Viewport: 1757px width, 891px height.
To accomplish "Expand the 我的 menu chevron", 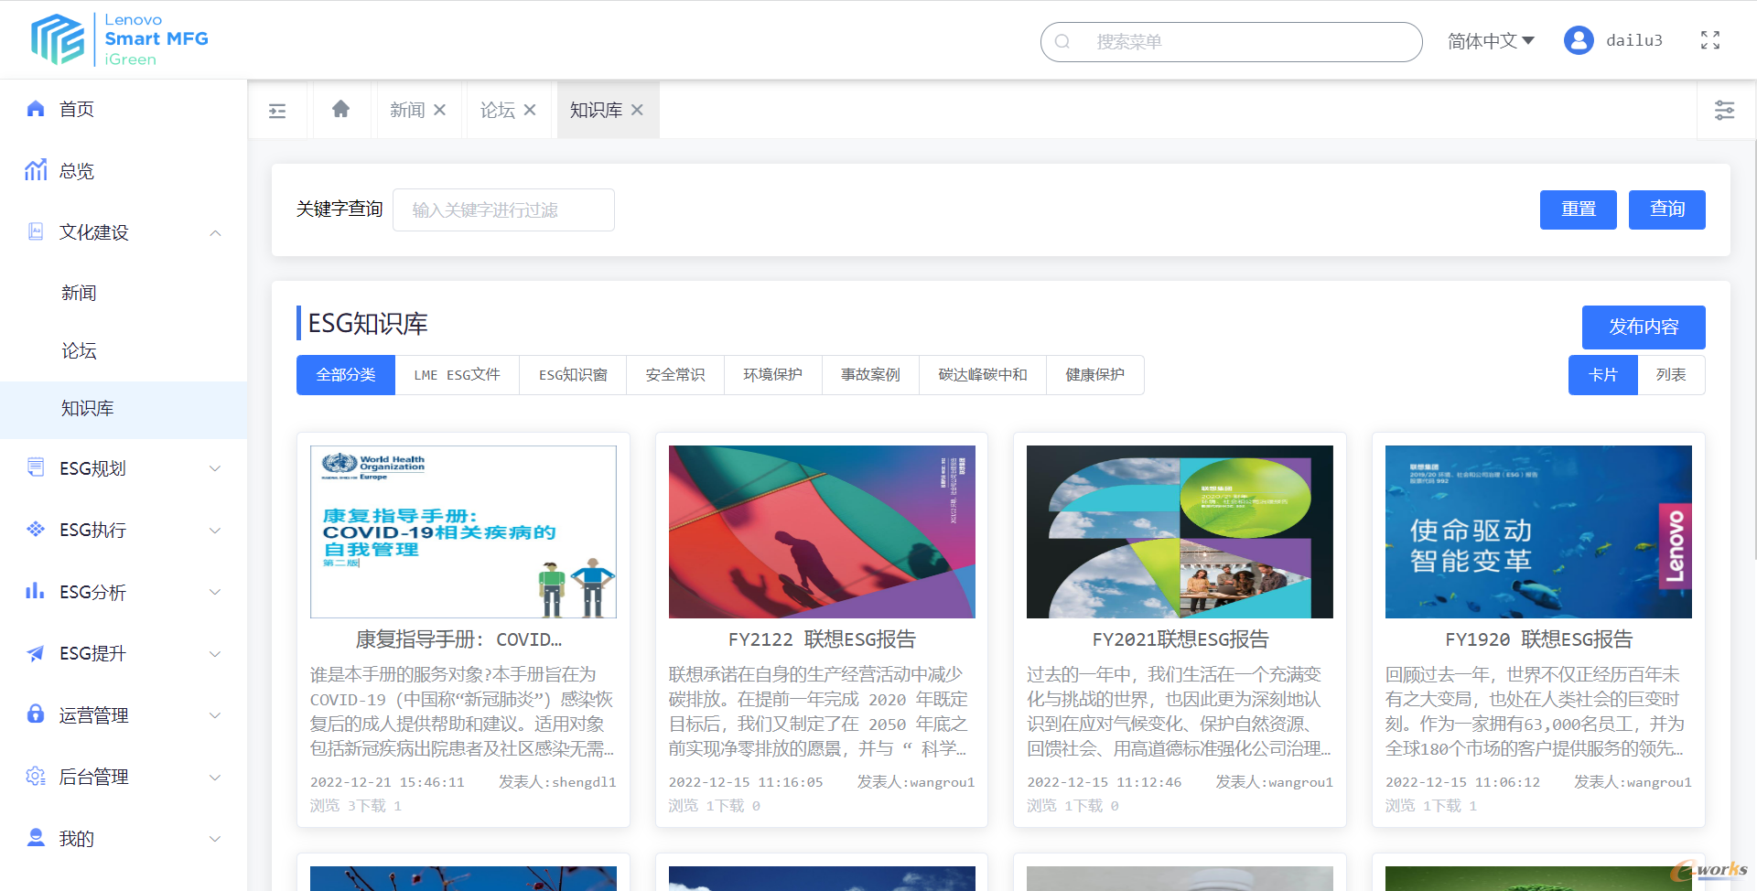I will [215, 839].
